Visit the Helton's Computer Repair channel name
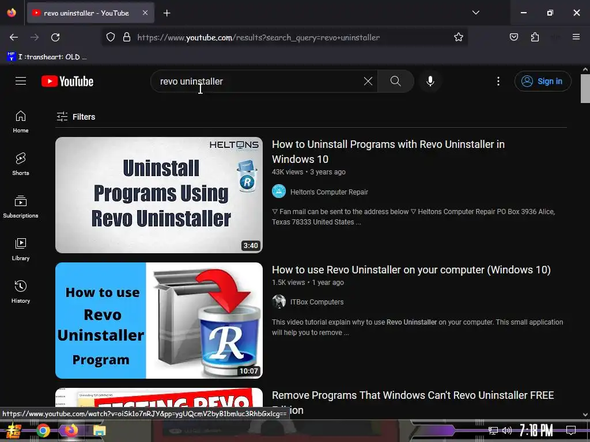590x442 pixels. coord(329,192)
